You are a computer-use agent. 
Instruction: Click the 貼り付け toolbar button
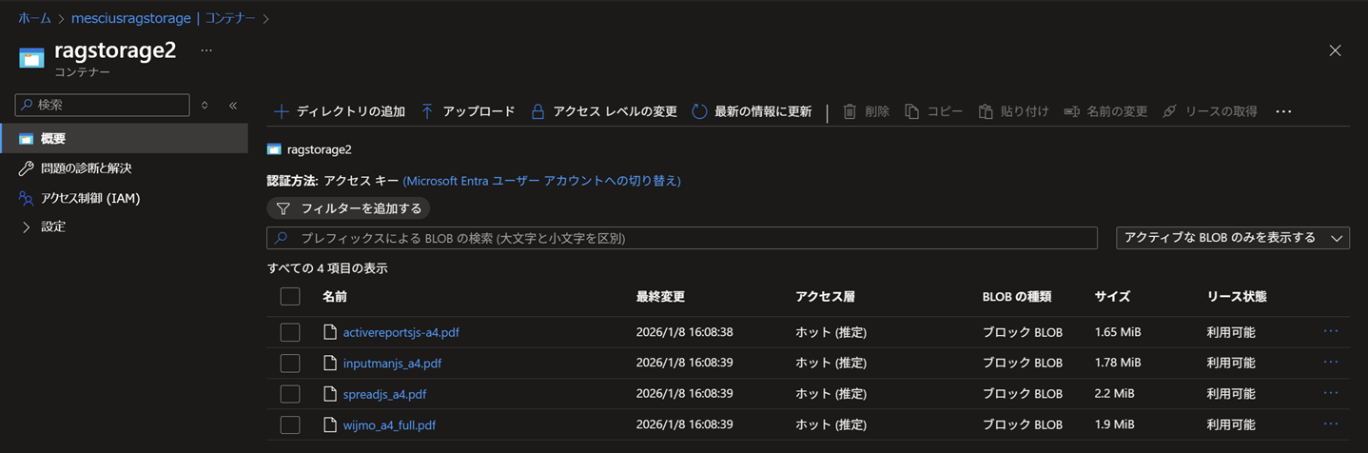[x=1013, y=111]
